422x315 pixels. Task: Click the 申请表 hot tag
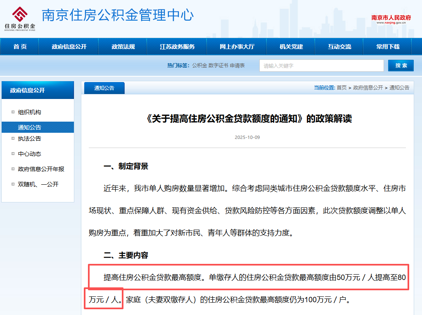click(237, 66)
